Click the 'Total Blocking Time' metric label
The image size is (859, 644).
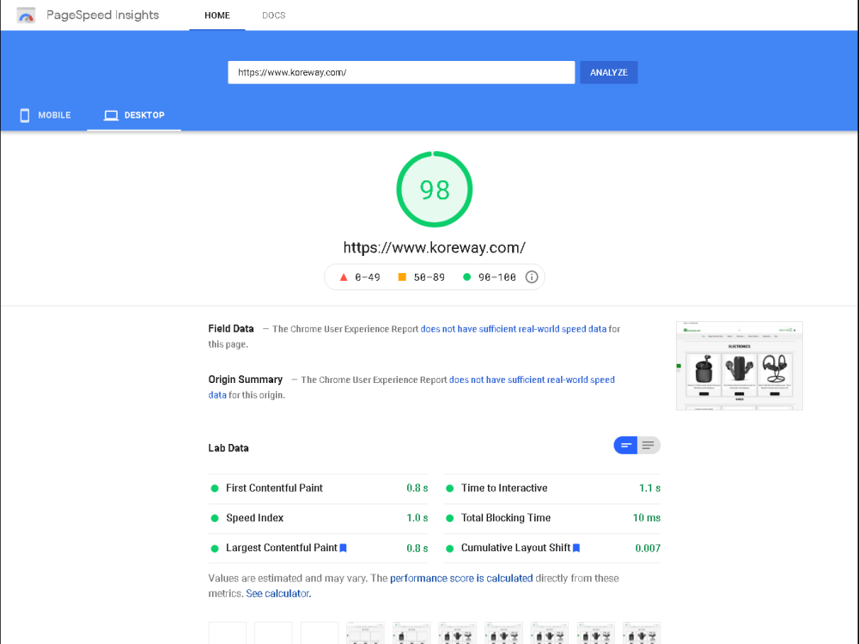pos(506,518)
